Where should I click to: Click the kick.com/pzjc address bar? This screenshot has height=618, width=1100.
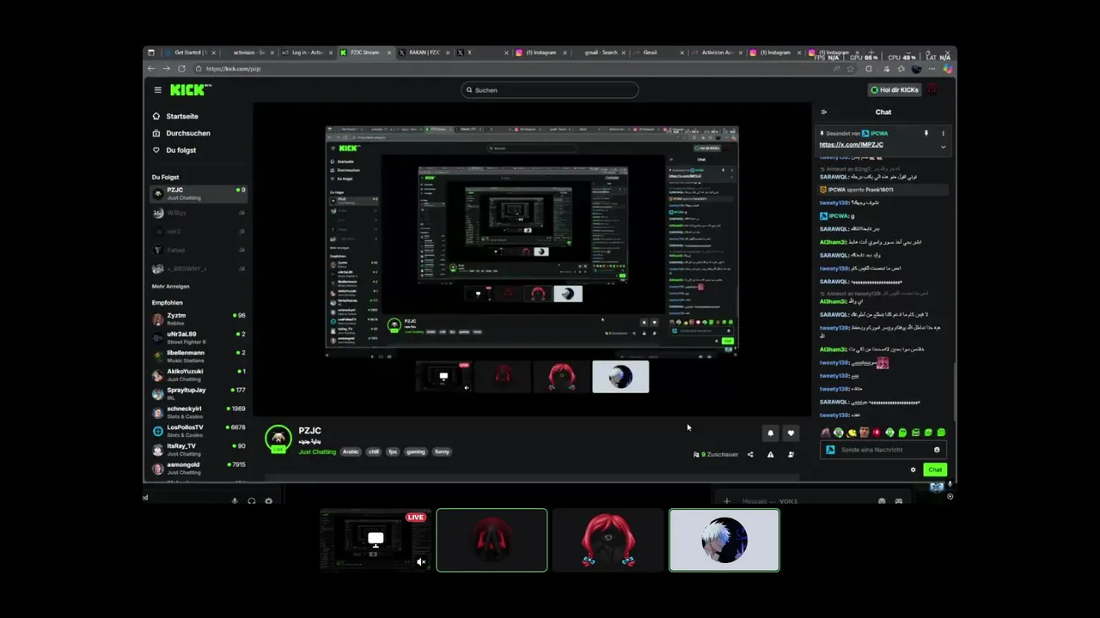point(516,69)
